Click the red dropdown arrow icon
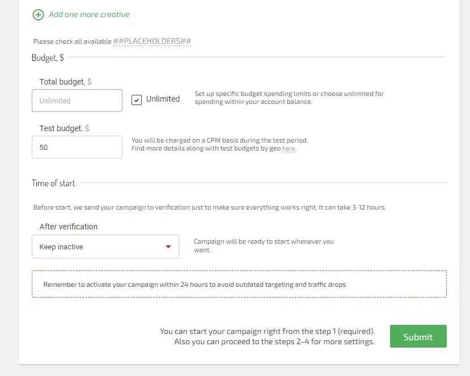The height and width of the screenshot is (376, 470). pos(168,247)
